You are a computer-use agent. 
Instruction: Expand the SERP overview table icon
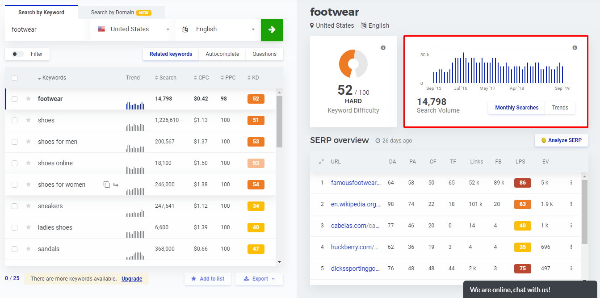(x=321, y=162)
